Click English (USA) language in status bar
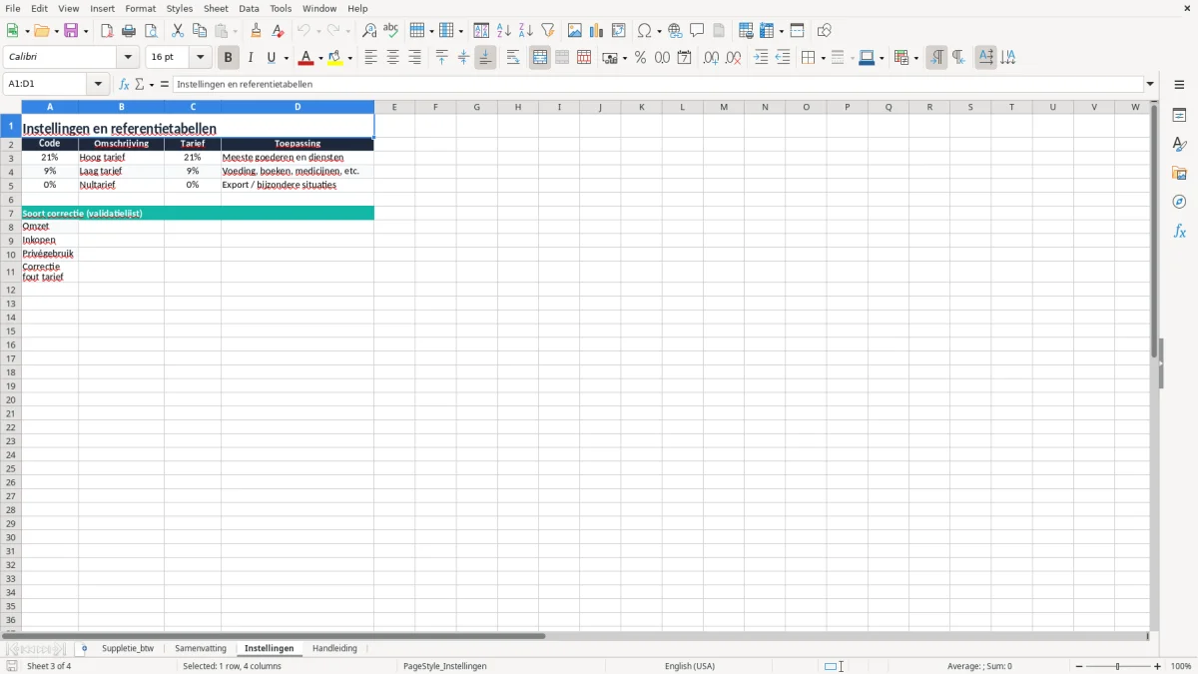Viewport: 1198px width, 674px height. (x=690, y=666)
